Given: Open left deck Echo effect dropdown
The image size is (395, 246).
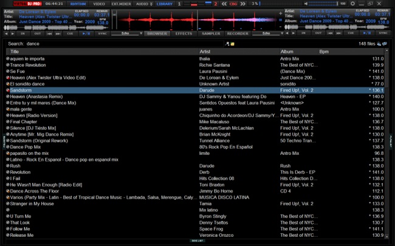Looking at the screenshot, I should point(141,33).
